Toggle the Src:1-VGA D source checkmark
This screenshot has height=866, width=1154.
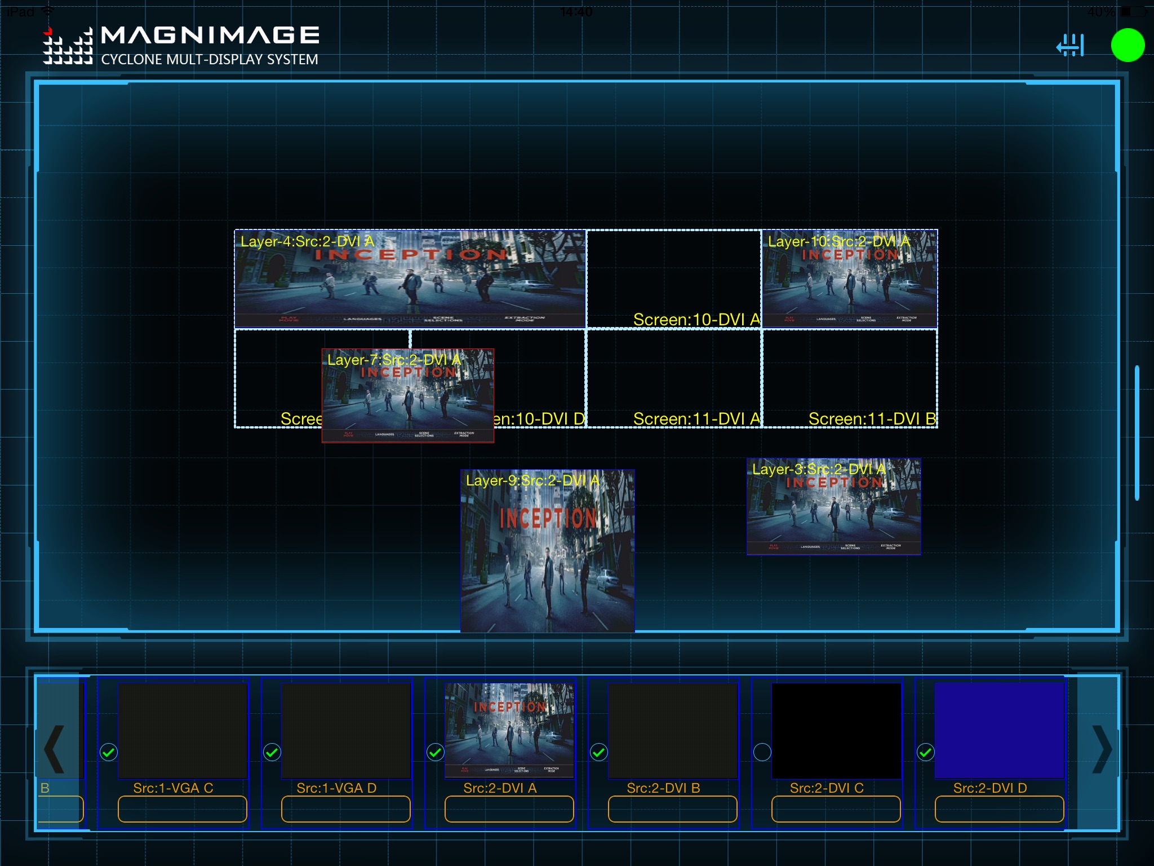tap(272, 752)
